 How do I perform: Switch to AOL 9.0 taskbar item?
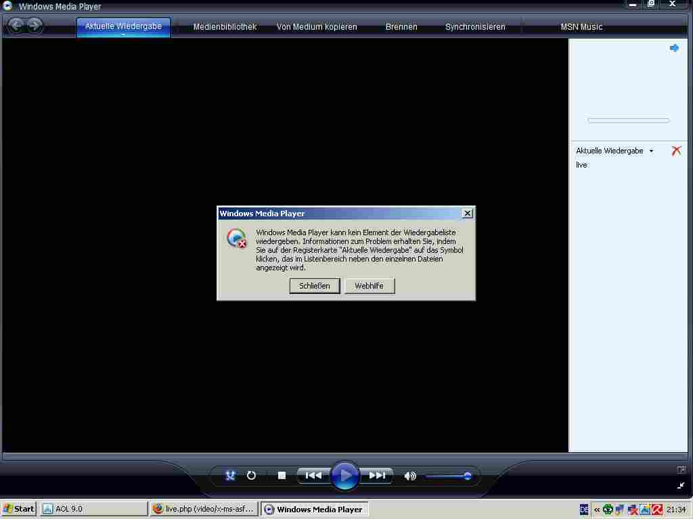point(93,509)
